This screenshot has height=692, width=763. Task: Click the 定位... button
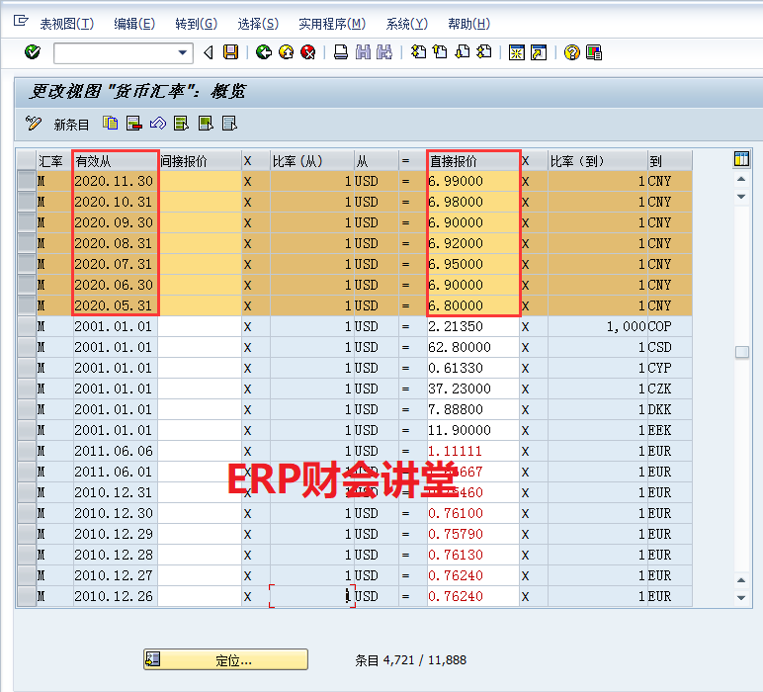pyautogui.click(x=225, y=659)
